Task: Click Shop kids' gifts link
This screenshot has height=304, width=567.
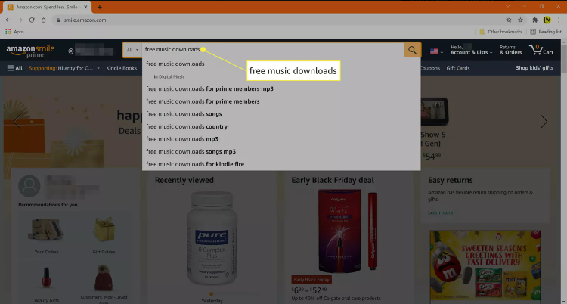Action: [x=534, y=68]
